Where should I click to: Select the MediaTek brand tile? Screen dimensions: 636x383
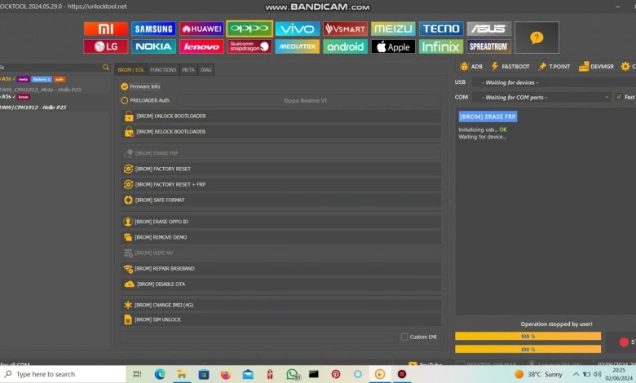297,46
